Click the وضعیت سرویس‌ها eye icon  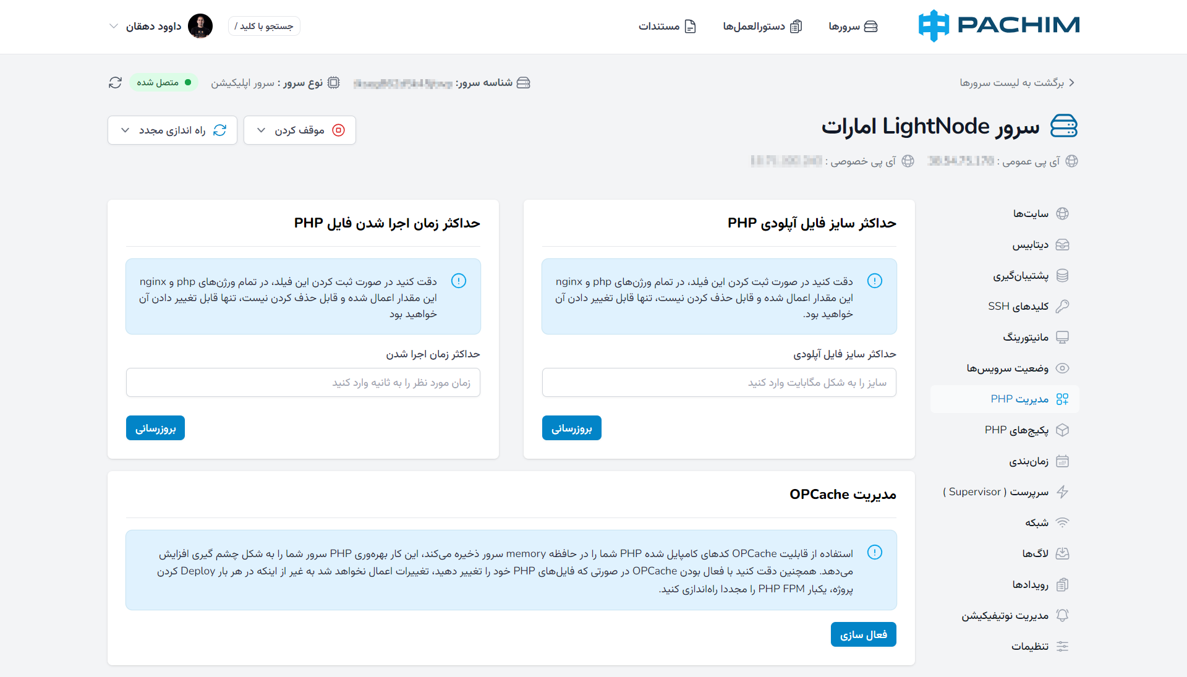tap(1062, 368)
